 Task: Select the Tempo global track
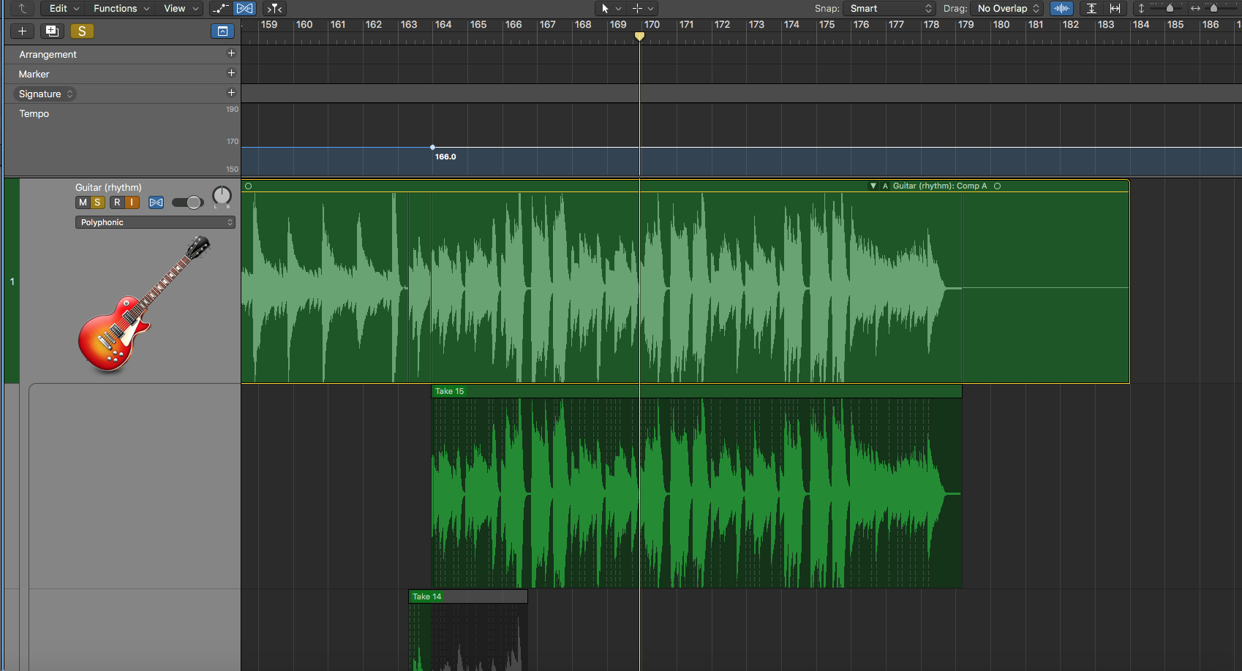[34, 114]
